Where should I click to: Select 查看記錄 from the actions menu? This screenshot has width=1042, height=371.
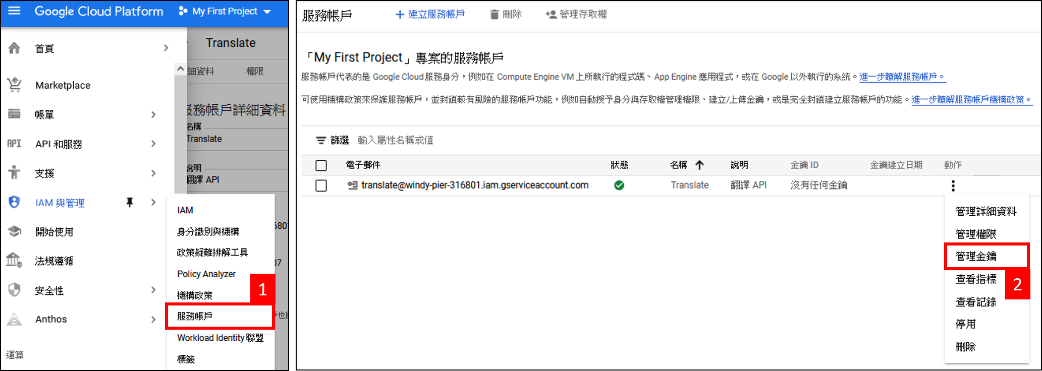coord(976,302)
